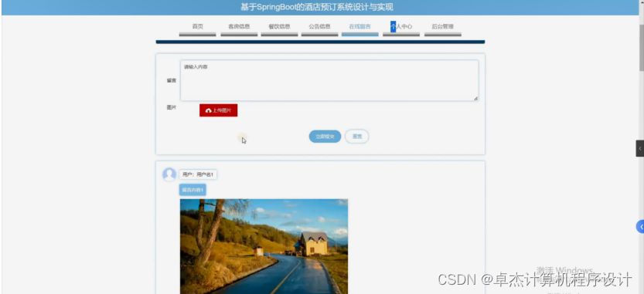Screen dimensions: 644x294
Task: Click the 用户：用户名1 label tag
Action: tap(198, 174)
